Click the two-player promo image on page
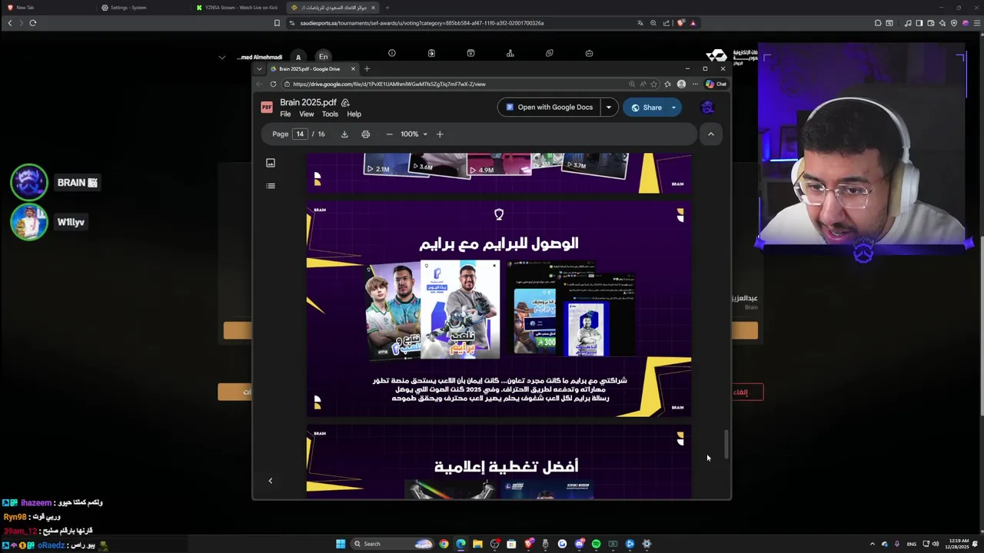This screenshot has height=553, width=984. 393,311
